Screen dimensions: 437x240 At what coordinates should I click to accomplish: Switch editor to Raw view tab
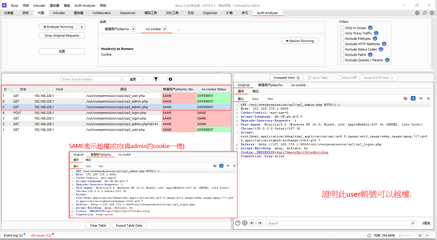point(255,99)
